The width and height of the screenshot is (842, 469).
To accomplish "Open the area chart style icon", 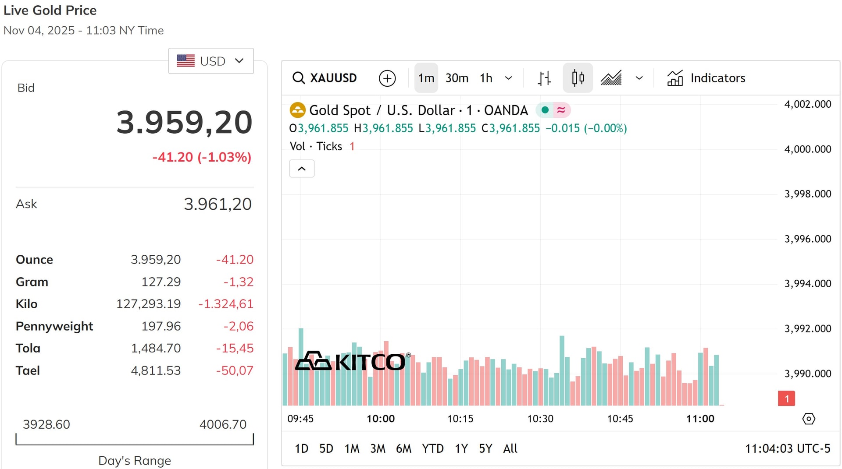I will tap(611, 78).
